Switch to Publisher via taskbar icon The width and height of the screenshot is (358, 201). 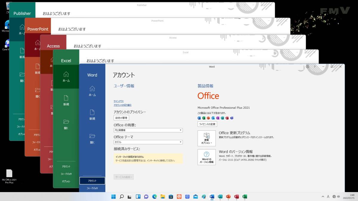coord(220,197)
